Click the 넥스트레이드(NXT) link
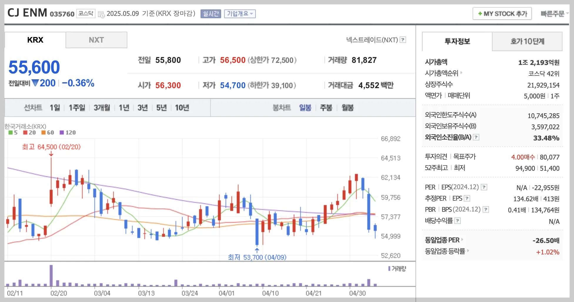This screenshot has width=574, height=302. (x=372, y=40)
